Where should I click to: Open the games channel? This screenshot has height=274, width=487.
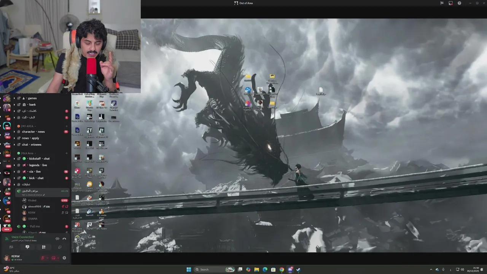pyautogui.click(x=42, y=98)
